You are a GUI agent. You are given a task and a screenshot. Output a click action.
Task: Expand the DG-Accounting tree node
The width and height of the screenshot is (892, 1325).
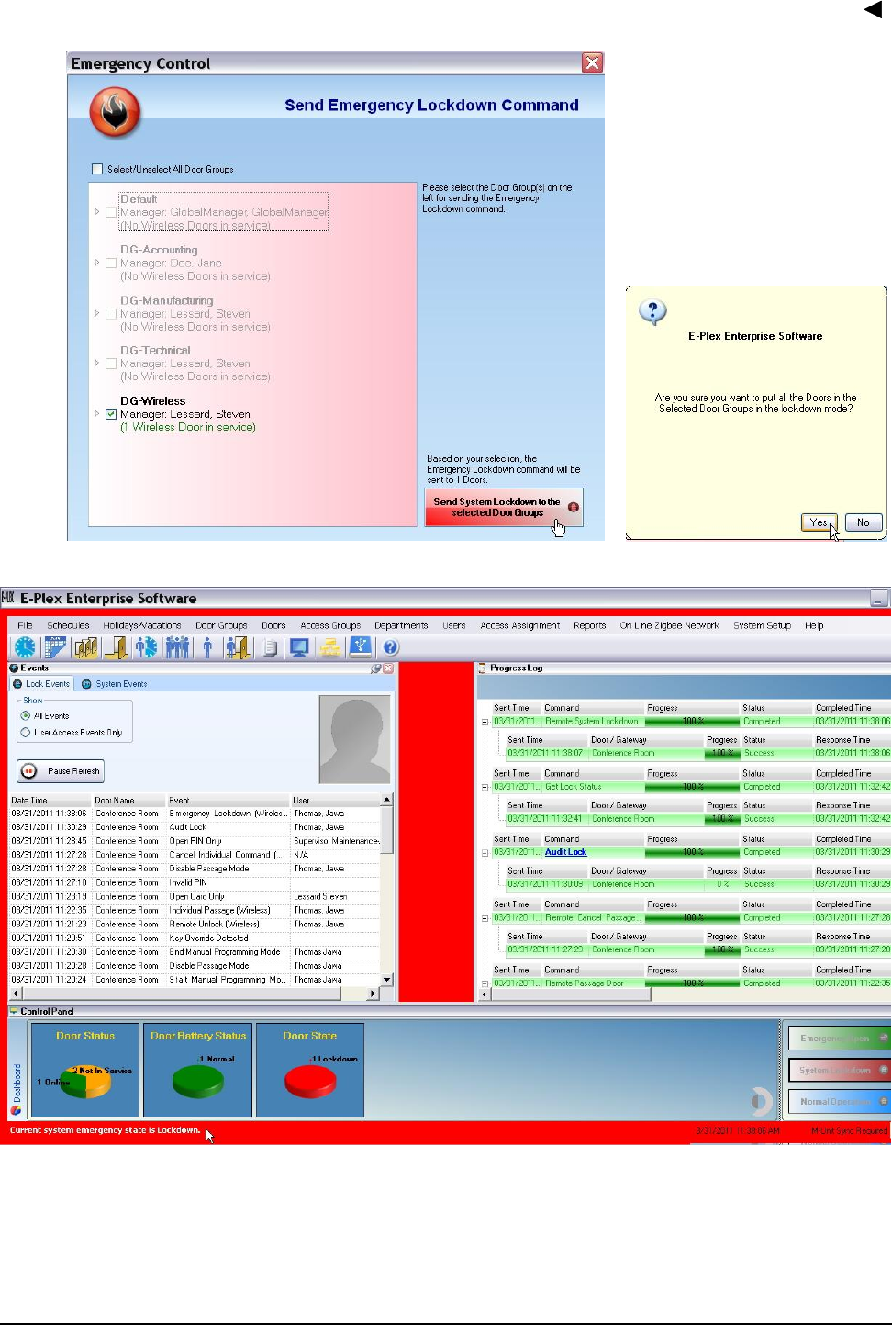pyautogui.click(x=97, y=263)
